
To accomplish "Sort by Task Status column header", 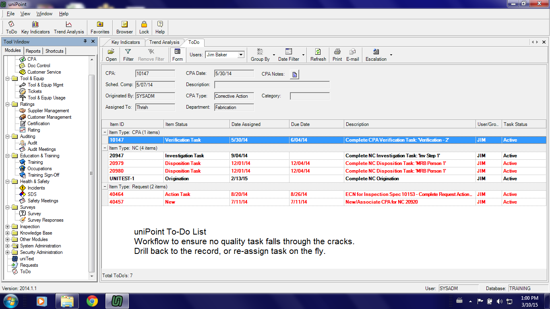I will point(524,124).
